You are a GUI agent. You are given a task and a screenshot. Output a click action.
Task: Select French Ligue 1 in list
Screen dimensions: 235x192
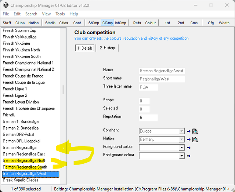[15, 89]
